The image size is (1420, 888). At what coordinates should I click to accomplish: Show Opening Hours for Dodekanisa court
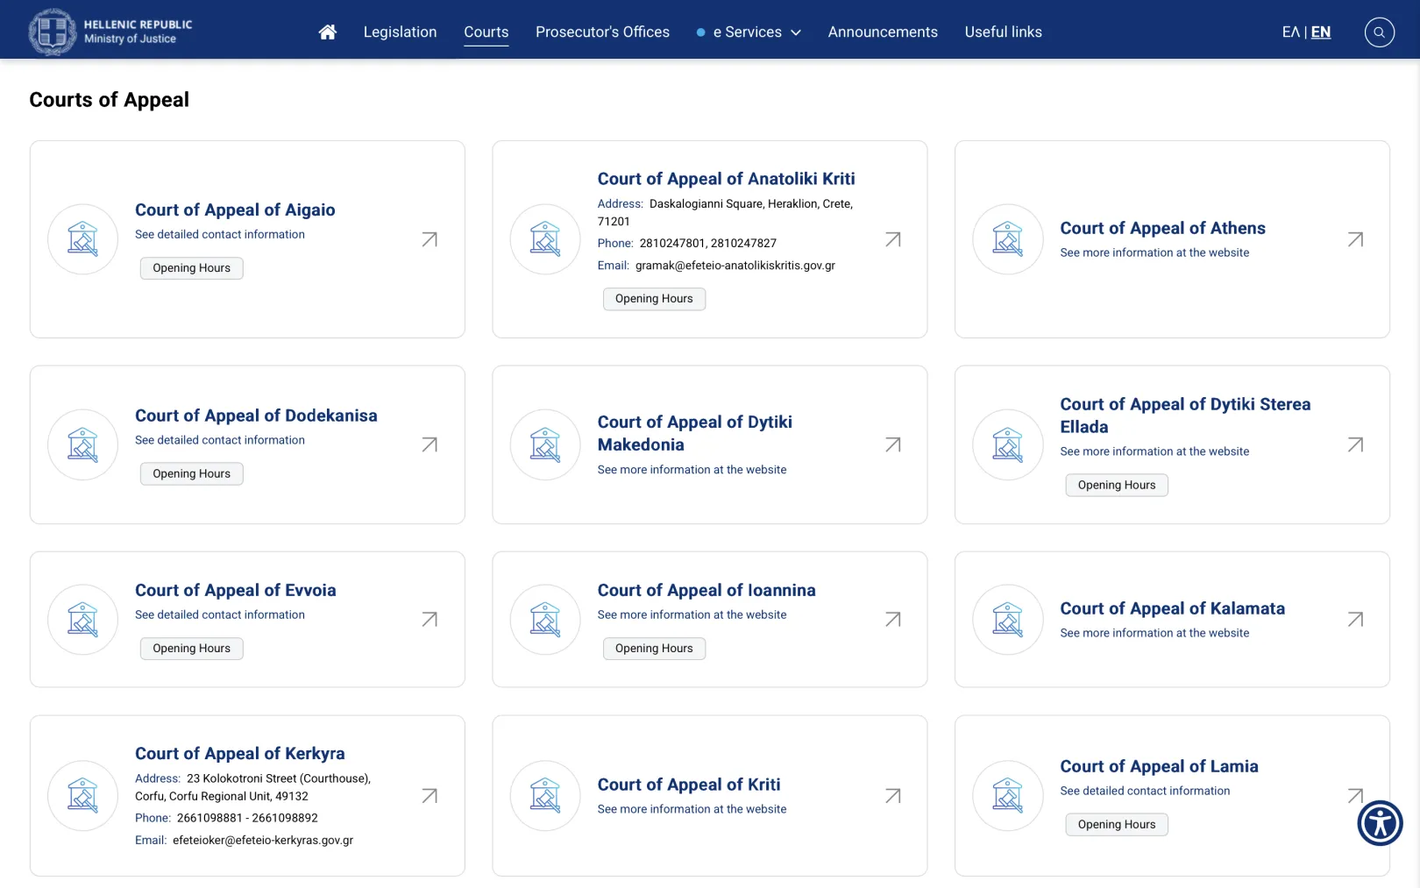point(191,474)
